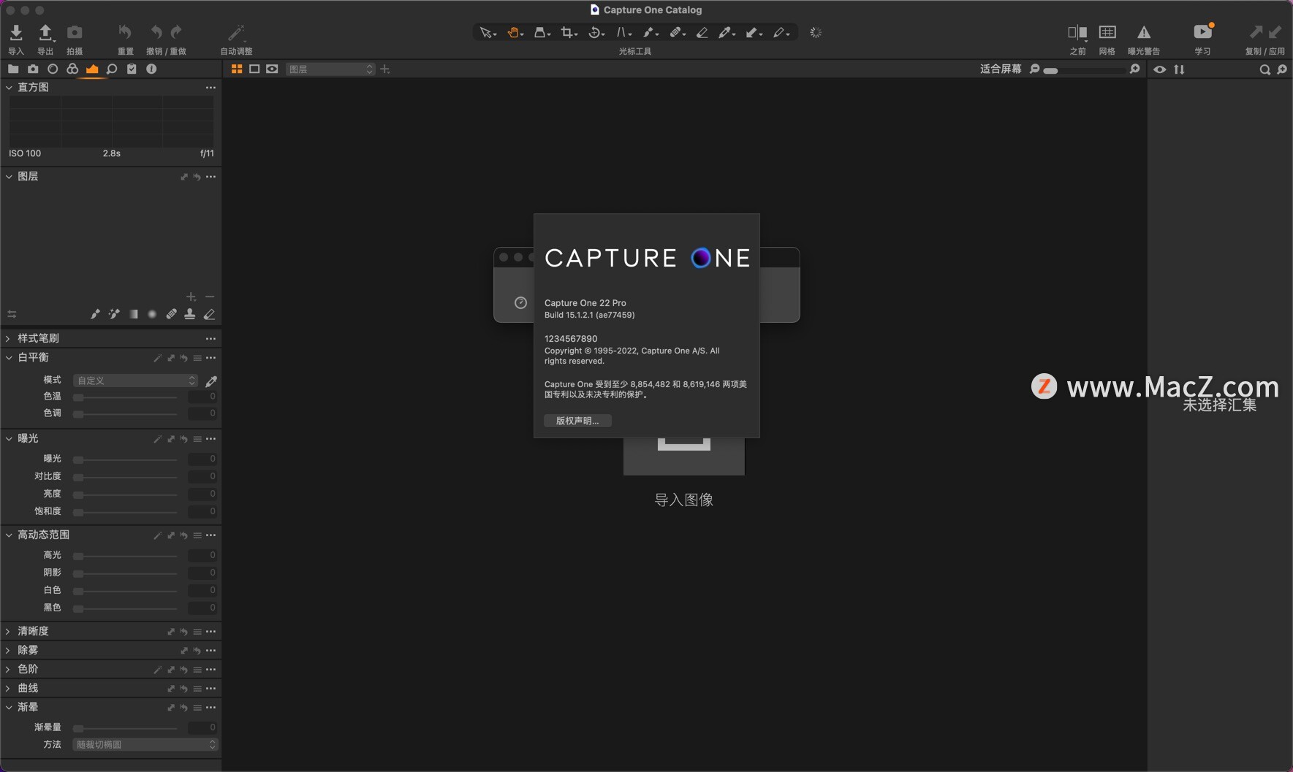Select the apply adjustments arrow tool
This screenshot has height=772, width=1293.
(754, 33)
